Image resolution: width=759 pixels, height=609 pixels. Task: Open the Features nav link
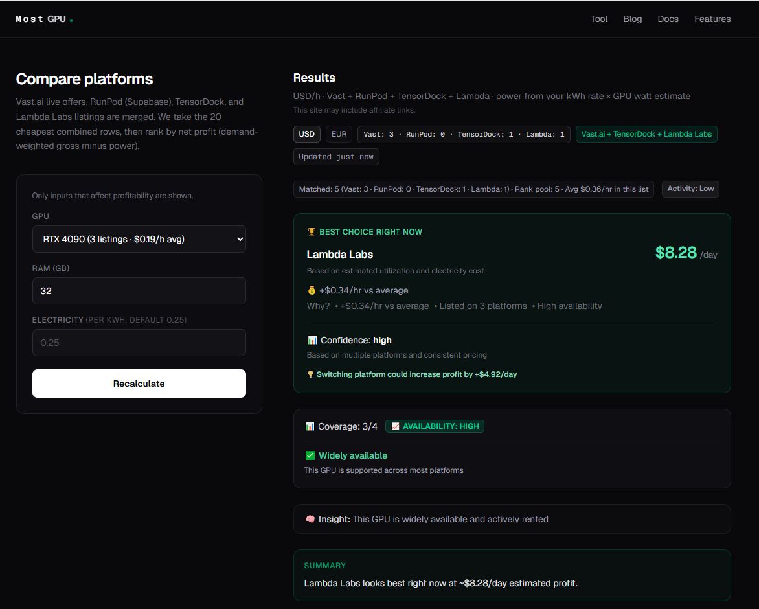712,19
